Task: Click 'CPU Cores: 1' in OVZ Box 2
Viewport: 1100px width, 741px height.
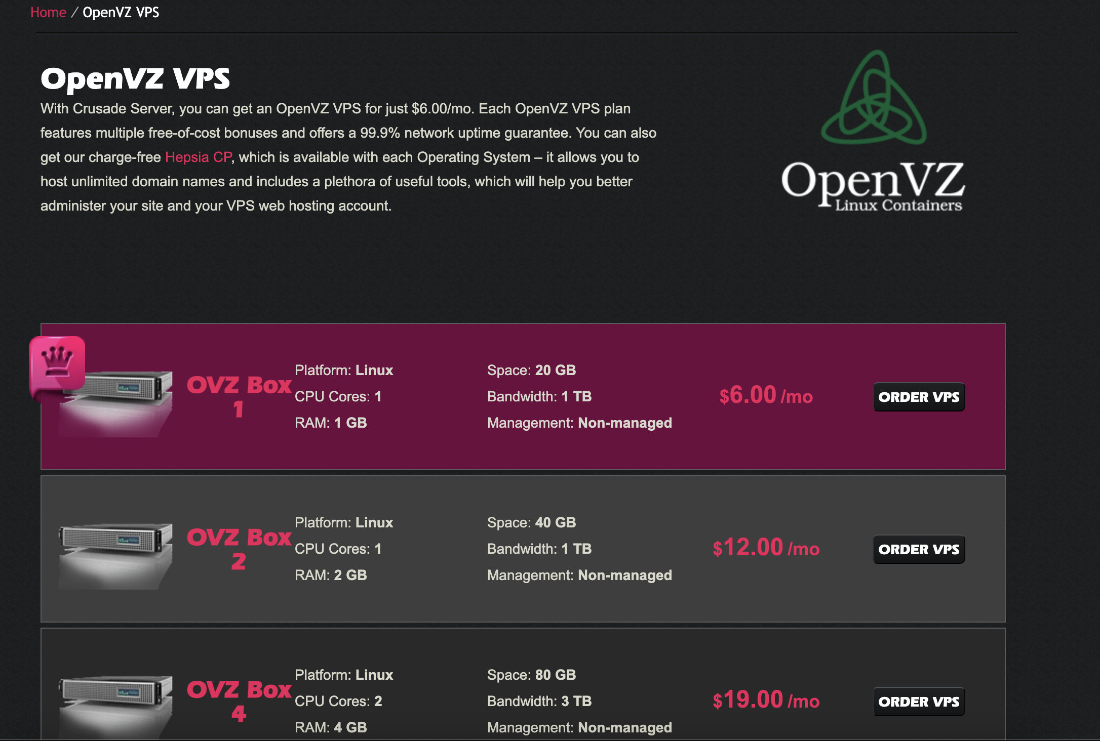Action: (338, 549)
